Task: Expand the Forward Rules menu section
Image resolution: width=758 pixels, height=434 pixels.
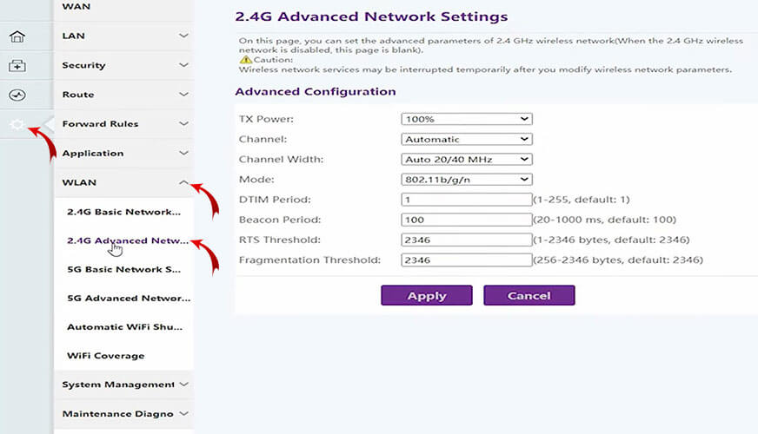Action: (x=122, y=124)
